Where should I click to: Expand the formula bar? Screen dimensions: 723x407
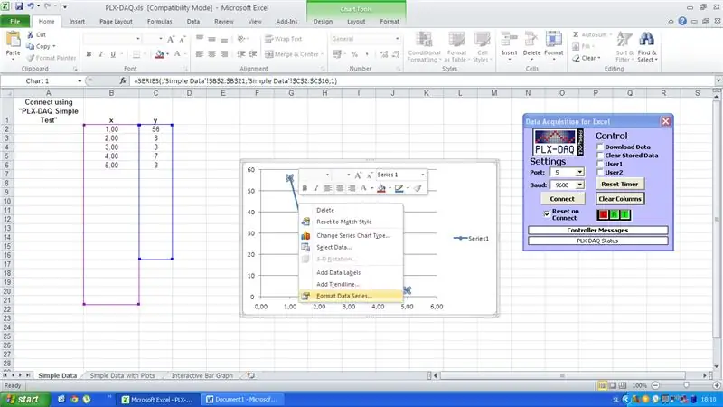(718, 80)
